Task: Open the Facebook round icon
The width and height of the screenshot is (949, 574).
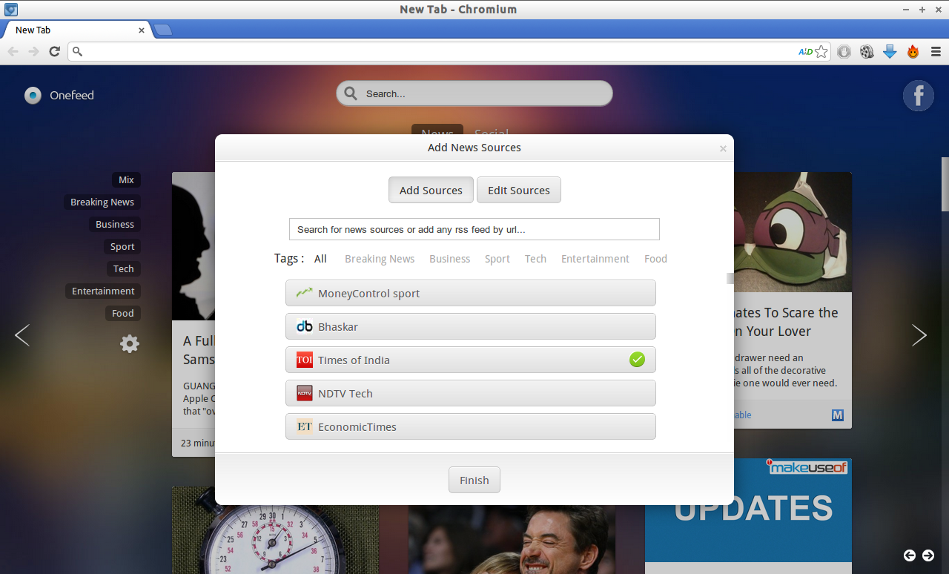Action: coord(918,96)
